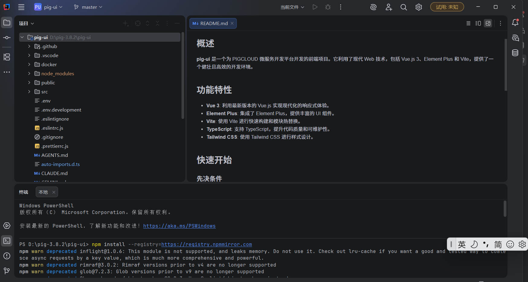The width and height of the screenshot is (528, 282).
Task: Expand the .github folder
Action: (29, 46)
